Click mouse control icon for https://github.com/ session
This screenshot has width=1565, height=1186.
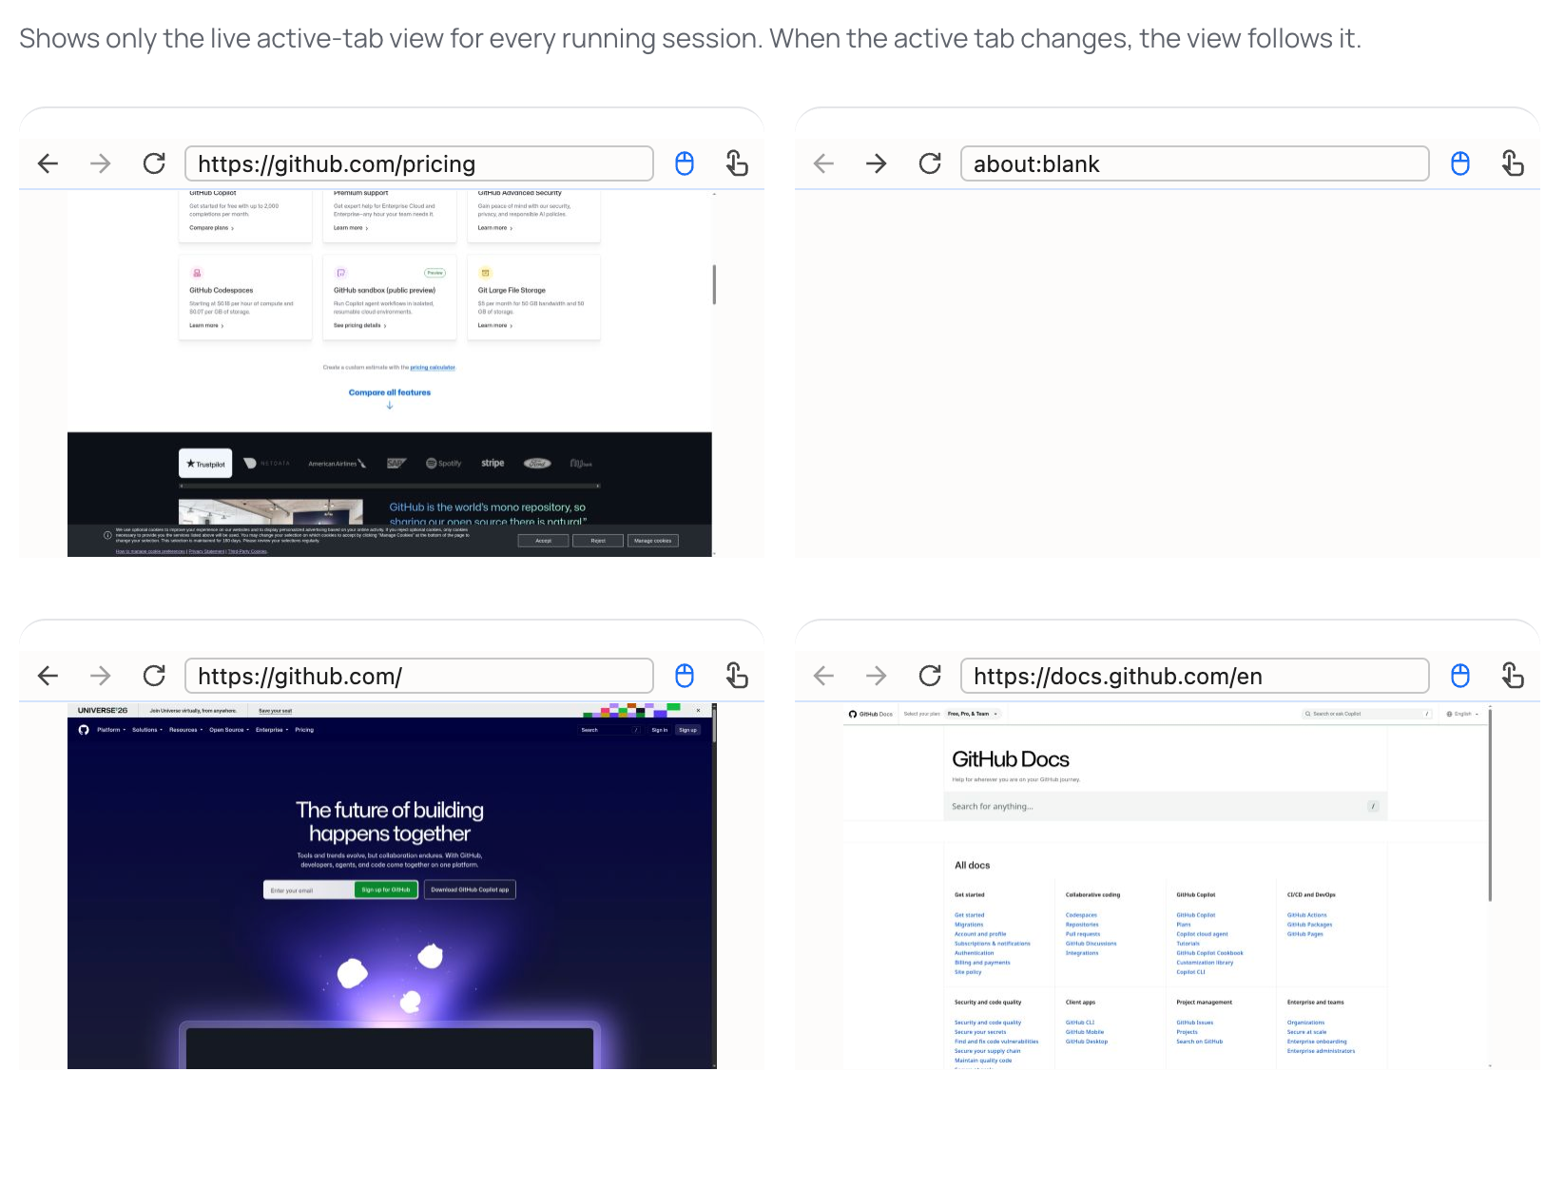(x=685, y=676)
